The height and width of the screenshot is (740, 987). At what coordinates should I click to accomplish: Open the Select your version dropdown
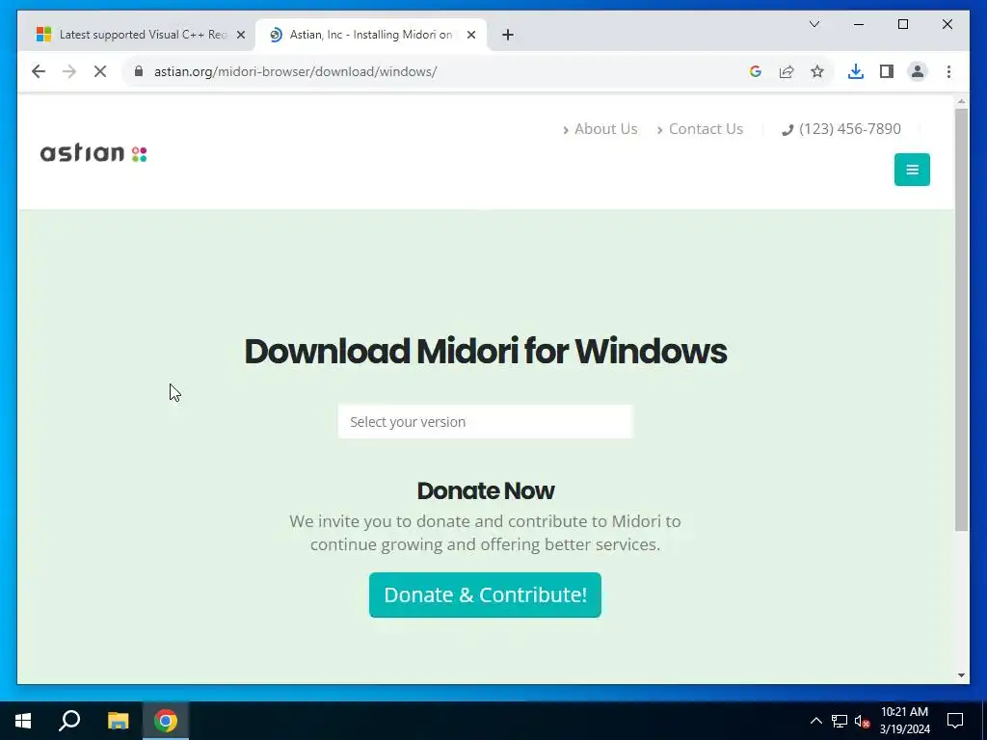pyautogui.click(x=485, y=422)
